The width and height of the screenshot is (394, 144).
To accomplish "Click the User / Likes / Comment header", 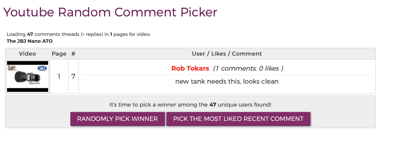I will (x=227, y=54).
